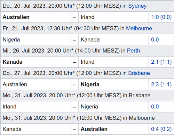Click the 31. Juli Brisbane header row
Viewport: 174px width, 135px height.
87,96
